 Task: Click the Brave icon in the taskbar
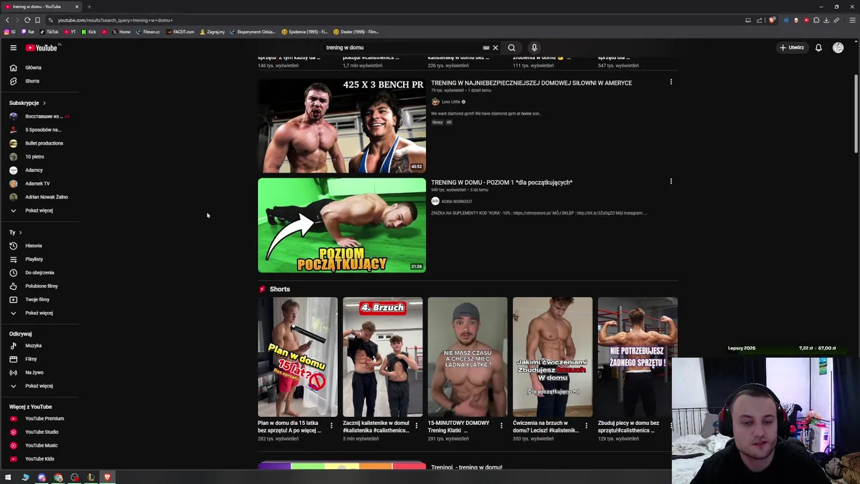click(107, 477)
